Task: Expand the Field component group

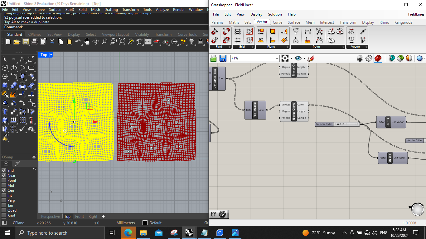Action: pyautogui.click(x=230, y=47)
